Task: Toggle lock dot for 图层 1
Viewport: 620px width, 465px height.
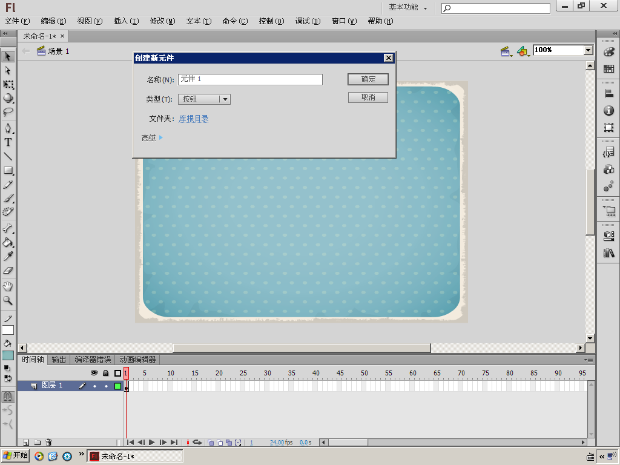Action: point(106,386)
